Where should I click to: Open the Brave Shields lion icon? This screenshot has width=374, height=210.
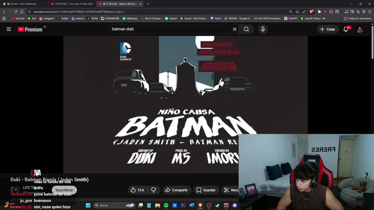coord(311,12)
